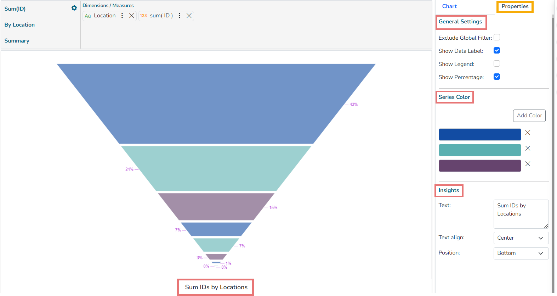
Task: Click the Insights text input box
Action: tap(521, 214)
